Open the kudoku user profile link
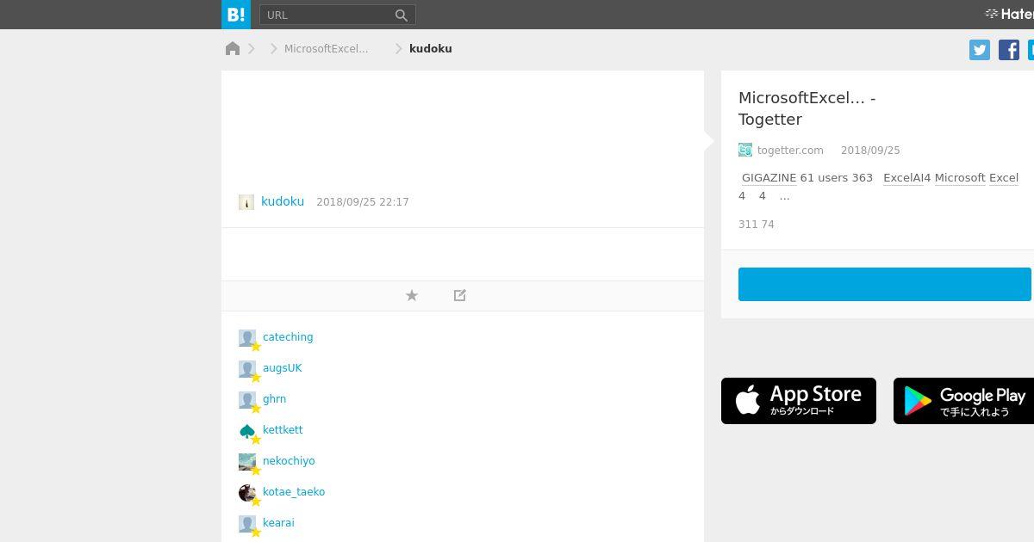The image size is (1034, 542). [x=283, y=201]
